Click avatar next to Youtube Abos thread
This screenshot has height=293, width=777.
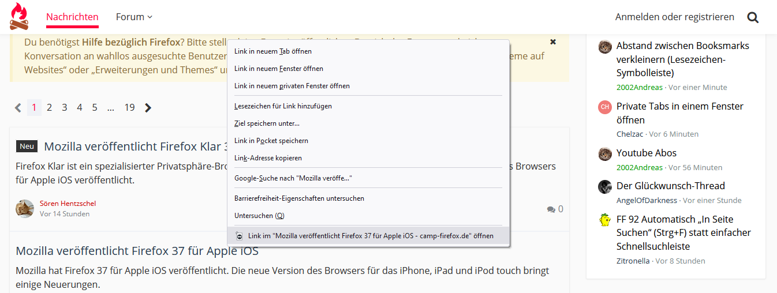coord(605,154)
